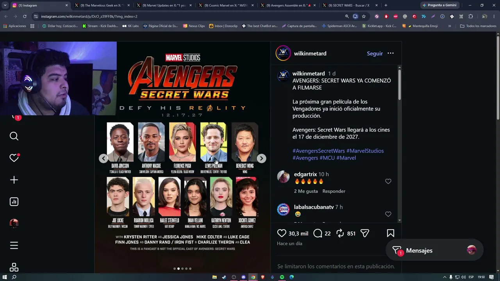Open the extensions puzzle icon
Screen dimensions: 500x281
click(x=471, y=16)
